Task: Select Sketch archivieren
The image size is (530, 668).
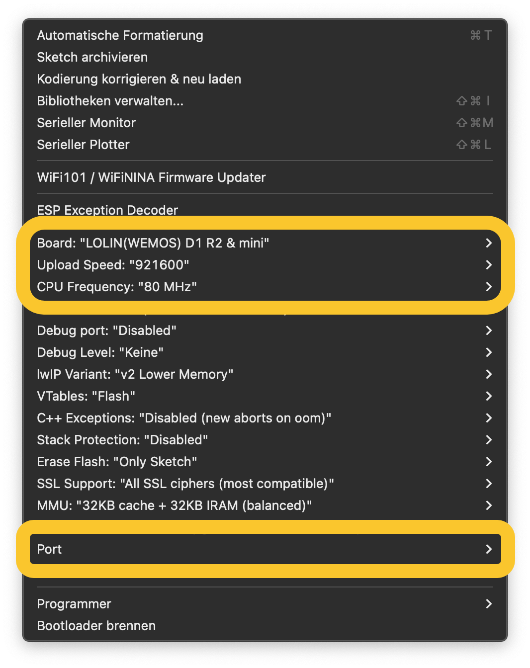Action: pos(92,57)
